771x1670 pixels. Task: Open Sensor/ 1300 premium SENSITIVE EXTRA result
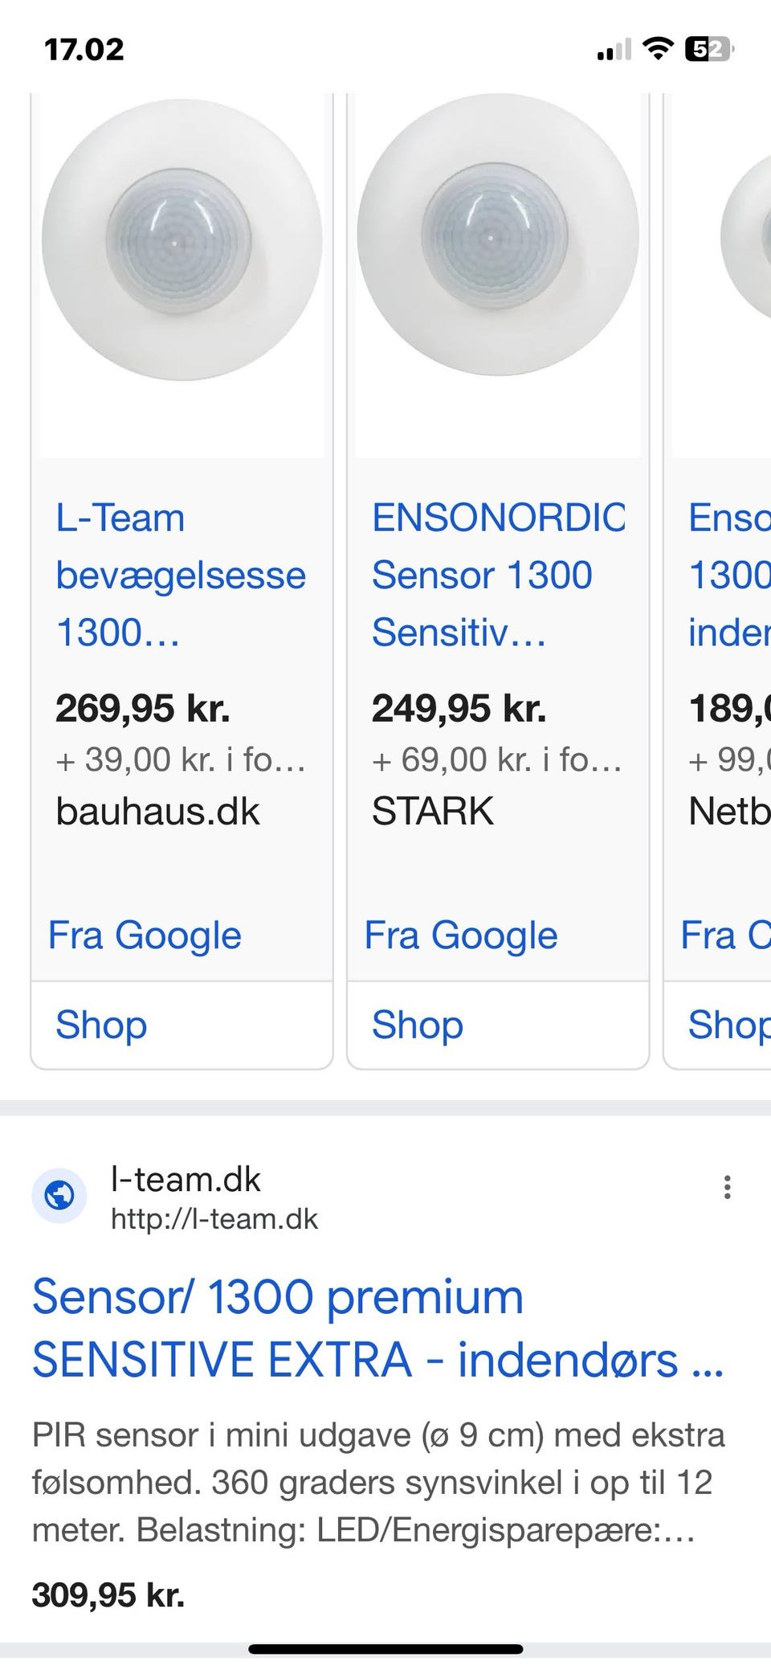(x=377, y=1328)
